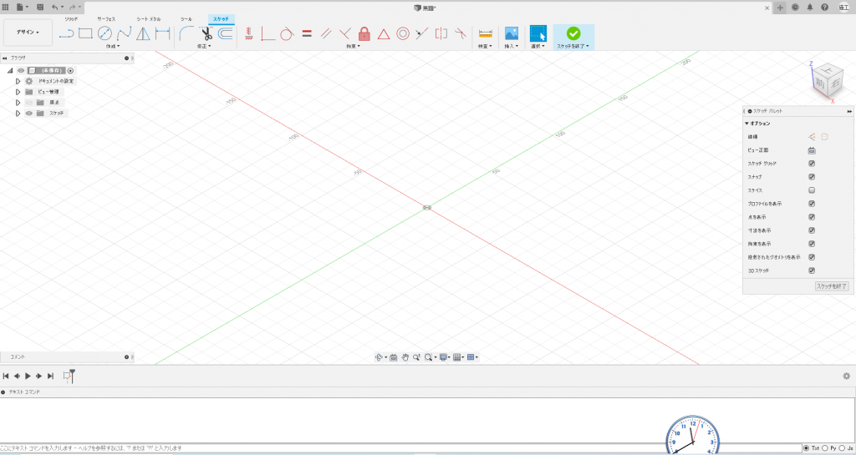Switch to the シート メタル tab
The image size is (856, 455).
[x=149, y=19]
